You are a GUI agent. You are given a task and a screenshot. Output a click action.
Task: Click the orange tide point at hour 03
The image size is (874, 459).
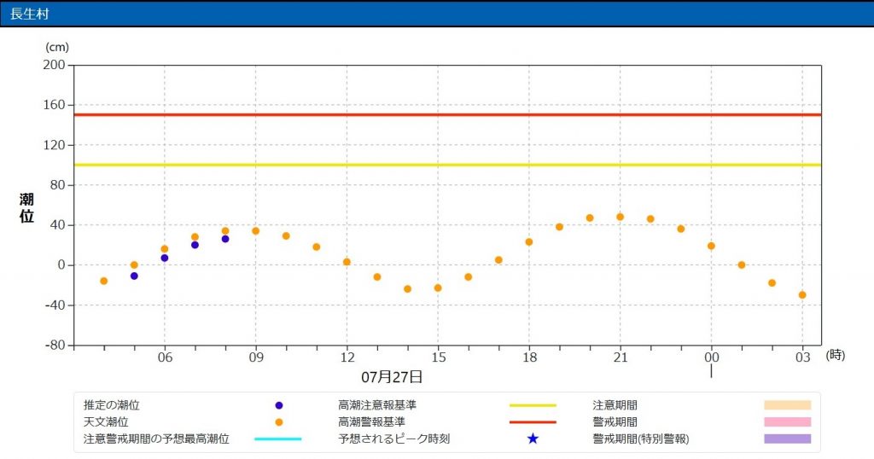coord(802,294)
